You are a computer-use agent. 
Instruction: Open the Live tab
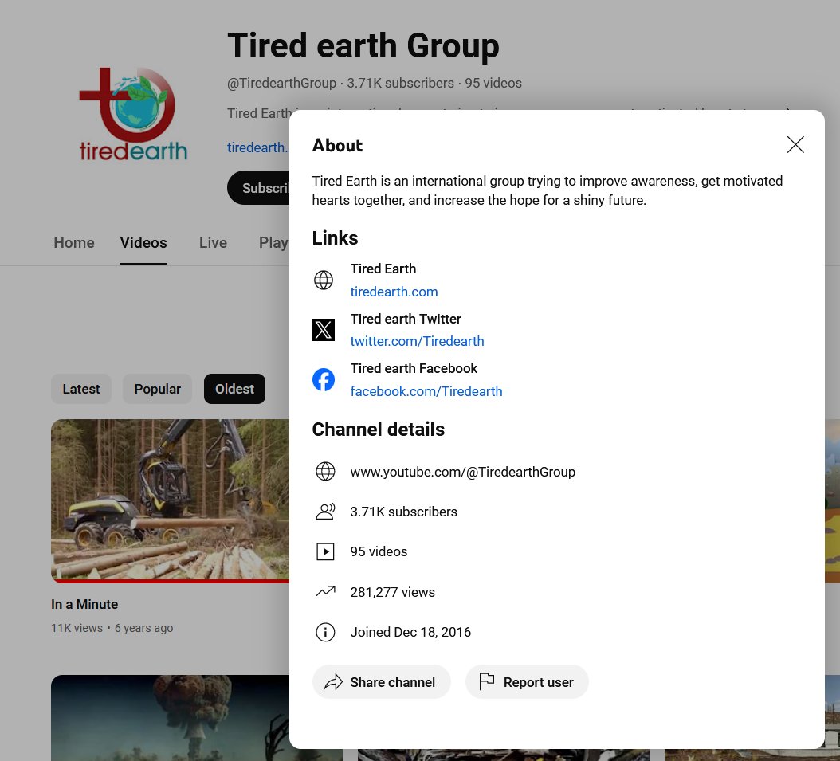point(213,242)
